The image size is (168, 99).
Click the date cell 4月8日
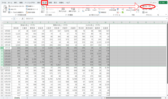[x=8, y=31]
